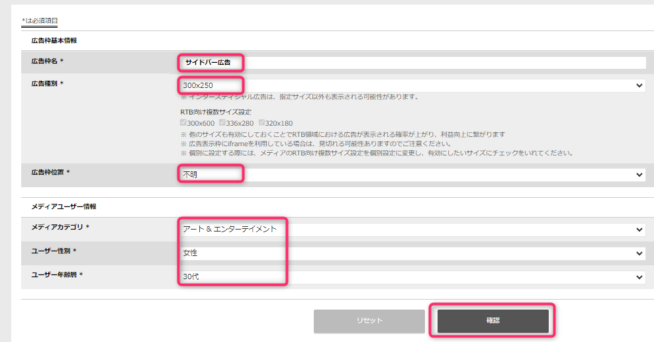Click the chevron arrow of メディアカテゴリ select
This screenshot has width=654, height=342.
pos(639,230)
